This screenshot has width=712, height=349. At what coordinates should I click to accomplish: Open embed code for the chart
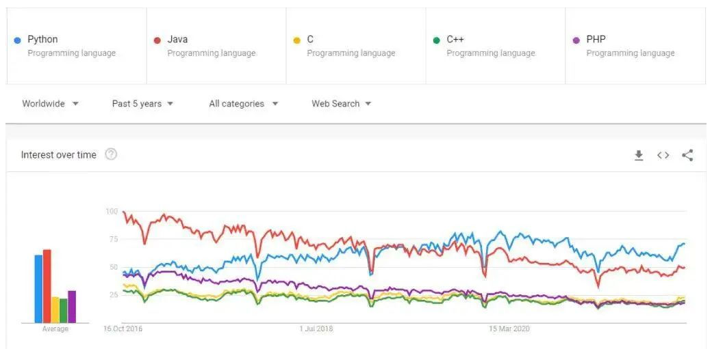[x=663, y=156]
